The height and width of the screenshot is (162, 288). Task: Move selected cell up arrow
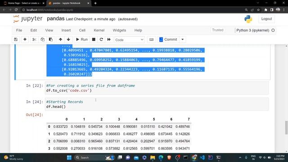pos(60,40)
